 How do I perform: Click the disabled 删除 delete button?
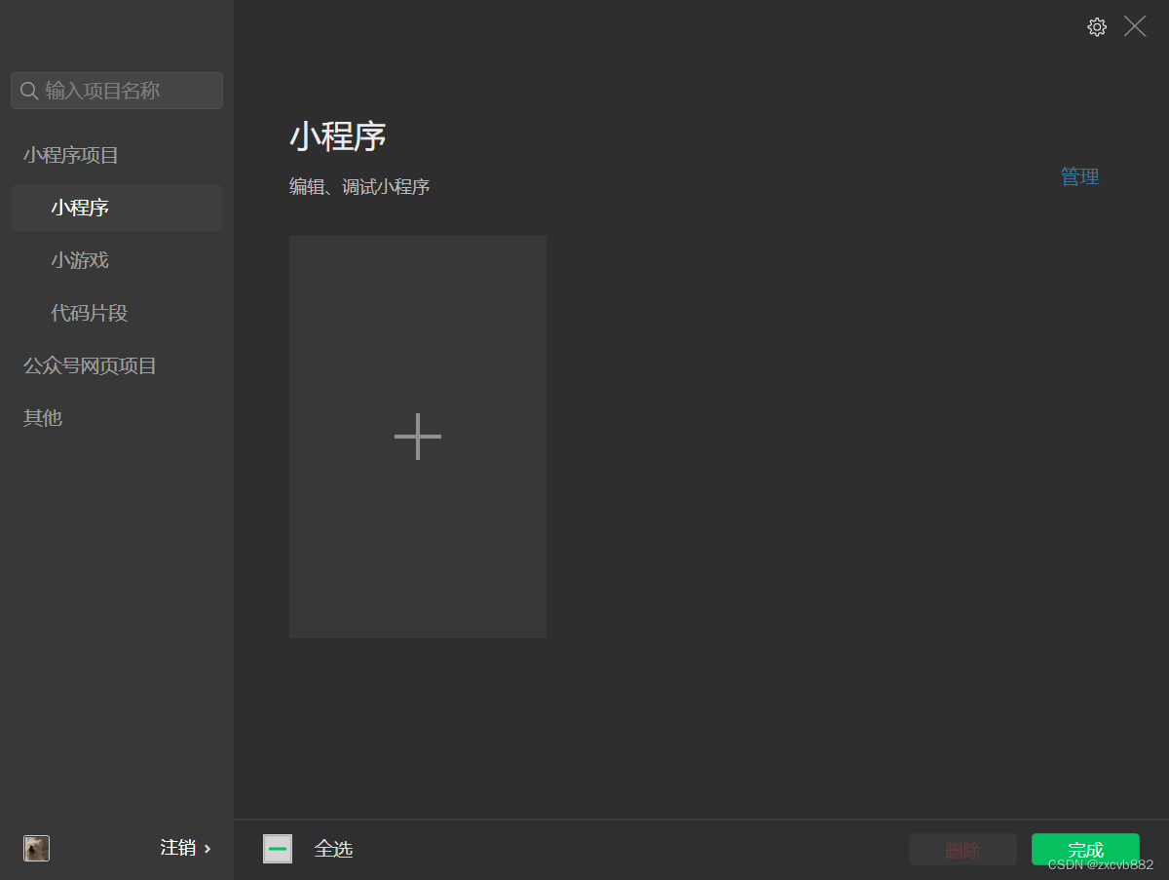tap(962, 849)
